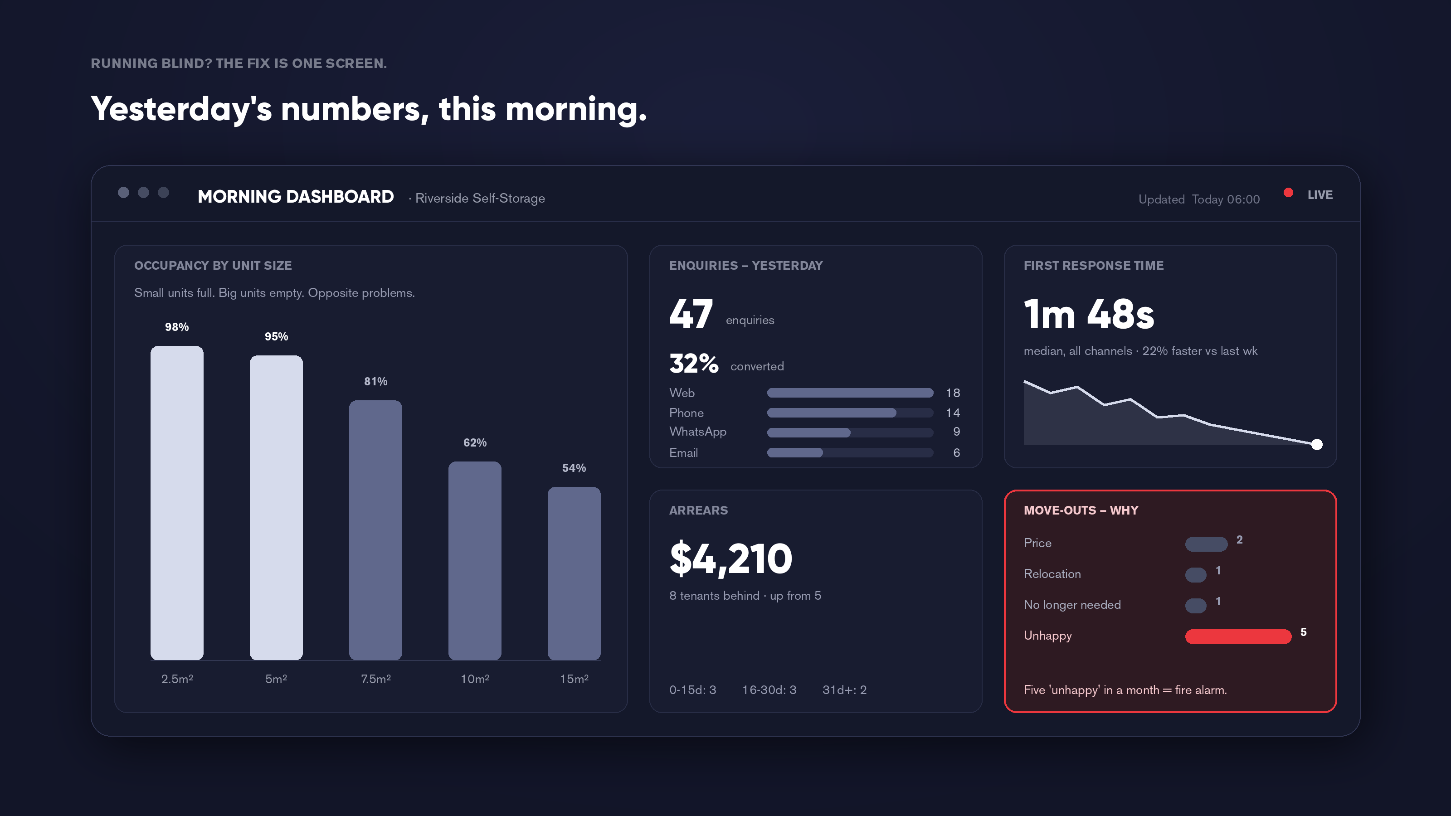Click the Unhappy count 5

(1304, 632)
